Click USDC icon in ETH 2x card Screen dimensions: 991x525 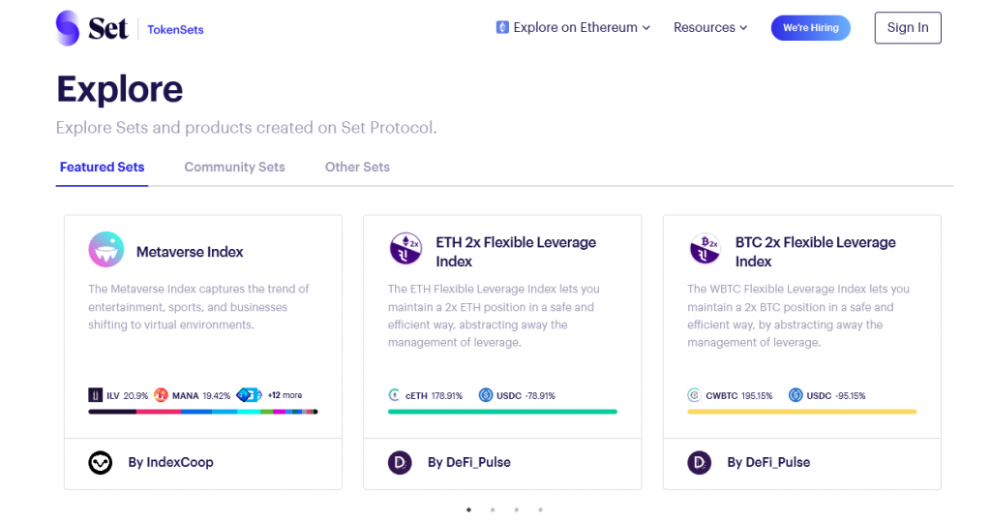[x=486, y=395]
